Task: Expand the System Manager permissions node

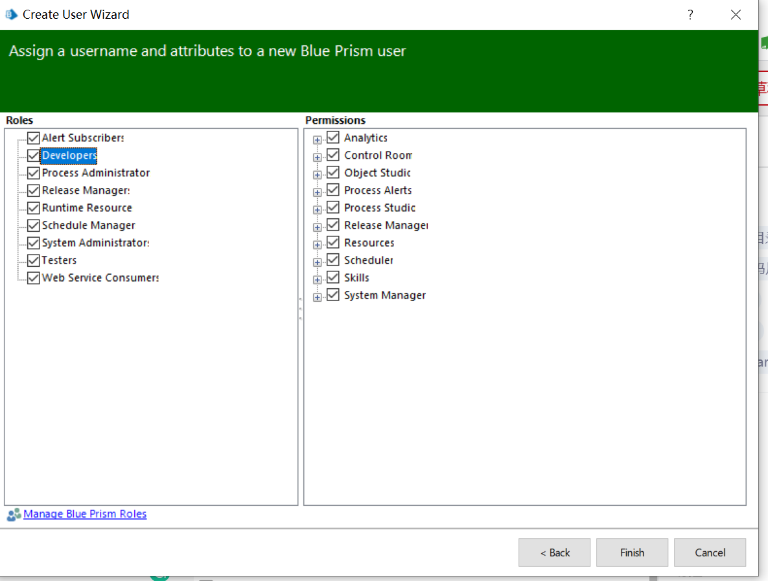Action: (x=318, y=297)
